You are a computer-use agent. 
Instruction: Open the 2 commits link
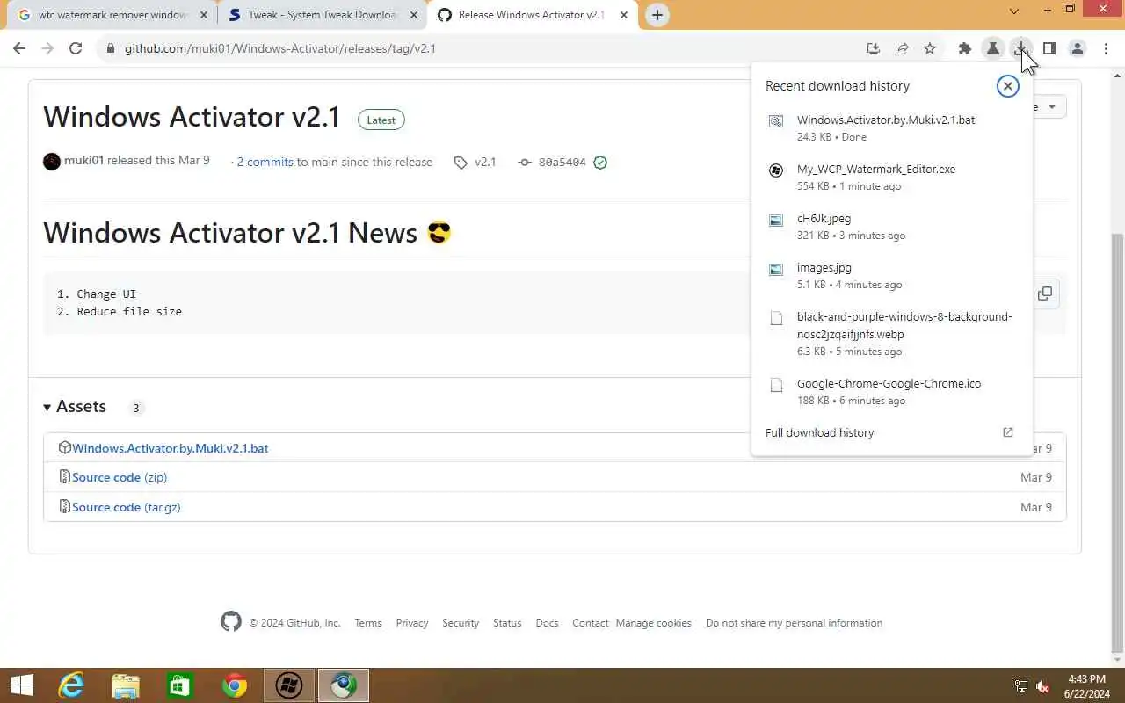pyautogui.click(x=265, y=162)
